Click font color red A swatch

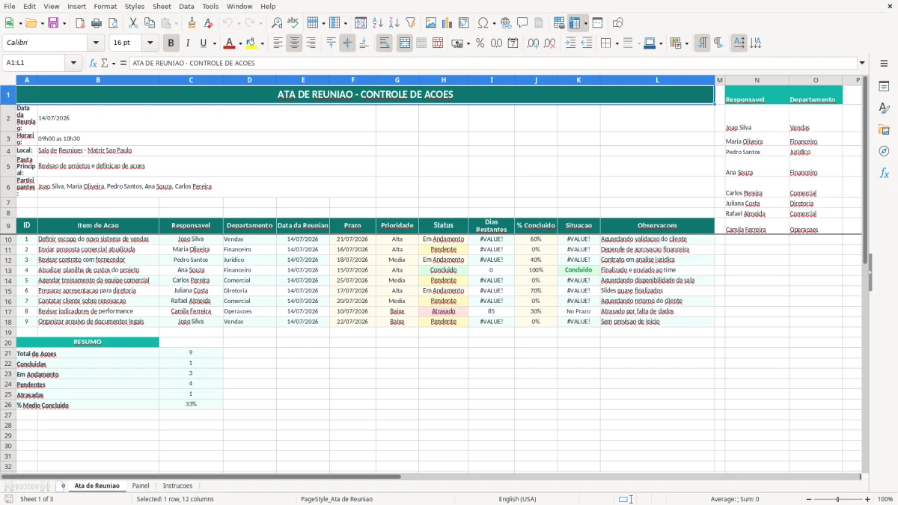coord(230,43)
